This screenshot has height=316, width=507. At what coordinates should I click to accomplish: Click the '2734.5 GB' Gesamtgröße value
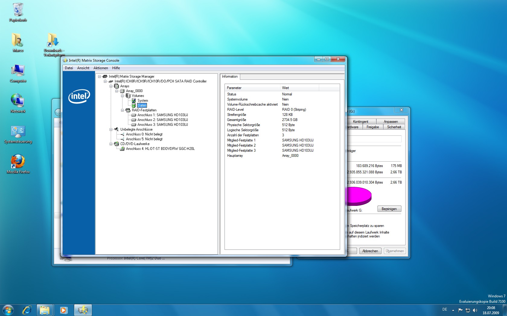coord(290,120)
